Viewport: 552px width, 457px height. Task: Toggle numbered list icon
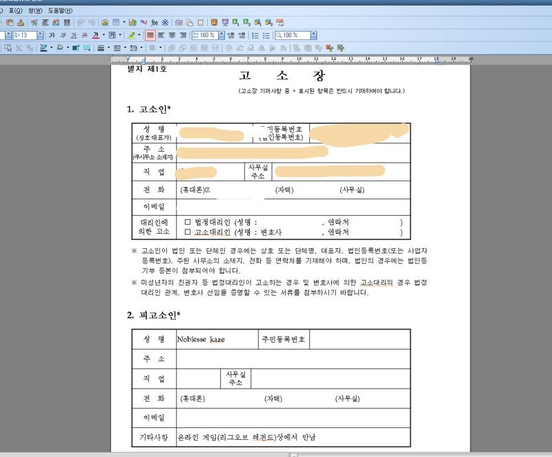coord(255,35)
